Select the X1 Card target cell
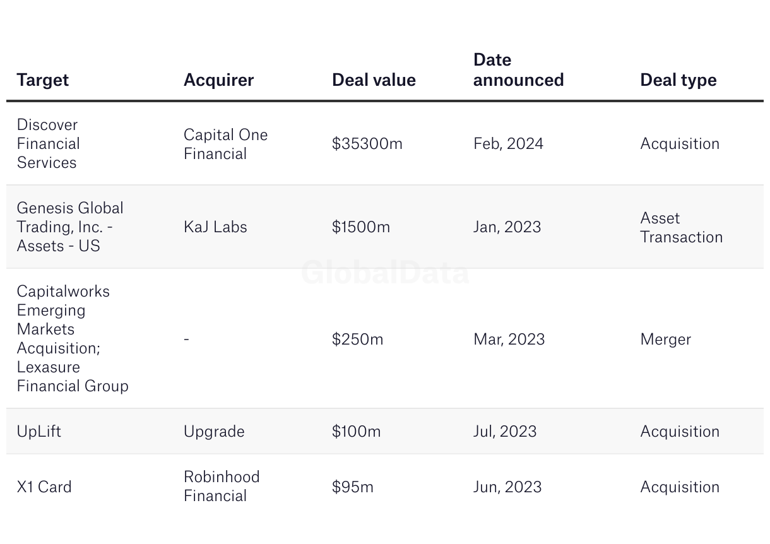Viewport: 770px width, 544px height. (44, 487)
